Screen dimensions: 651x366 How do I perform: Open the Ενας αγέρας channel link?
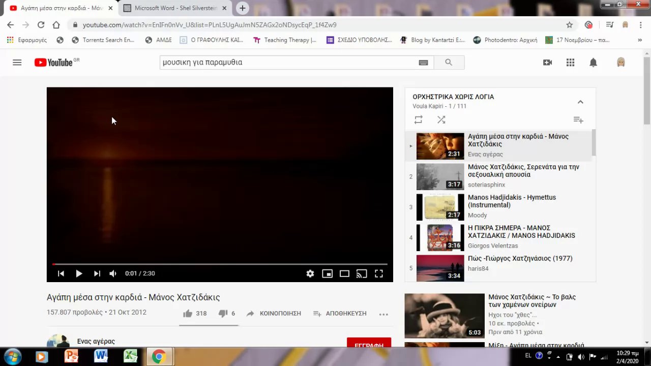coord(96,342)
